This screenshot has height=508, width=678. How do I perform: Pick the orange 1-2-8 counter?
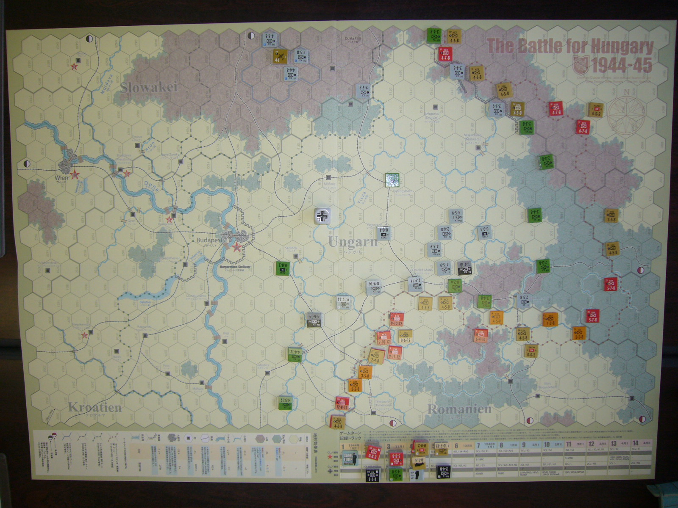tap(550, 320)
